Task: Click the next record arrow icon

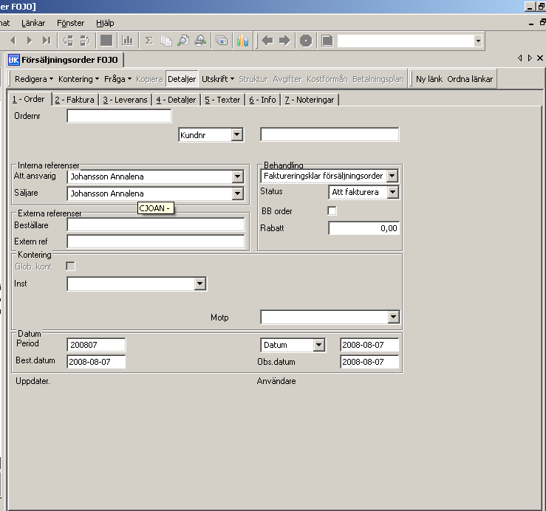Action: coord(30,41)
